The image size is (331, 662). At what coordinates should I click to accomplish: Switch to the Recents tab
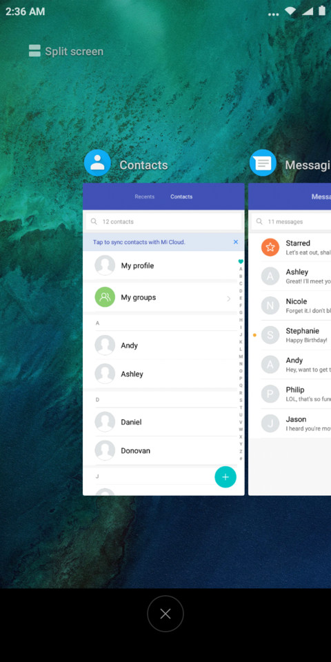click(144, 197)
